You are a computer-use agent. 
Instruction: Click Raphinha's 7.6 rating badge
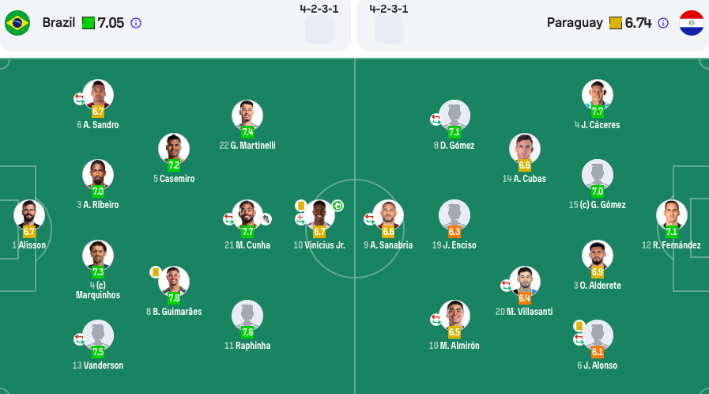tap(247, 332)
